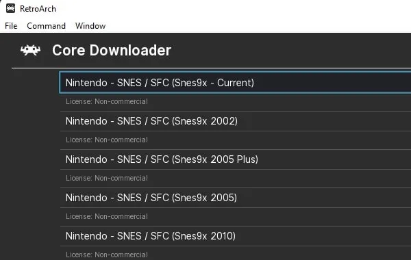Select the Snes9x 2002 core entry
Screen dimensions: 411x260
[x=236, y=121]
